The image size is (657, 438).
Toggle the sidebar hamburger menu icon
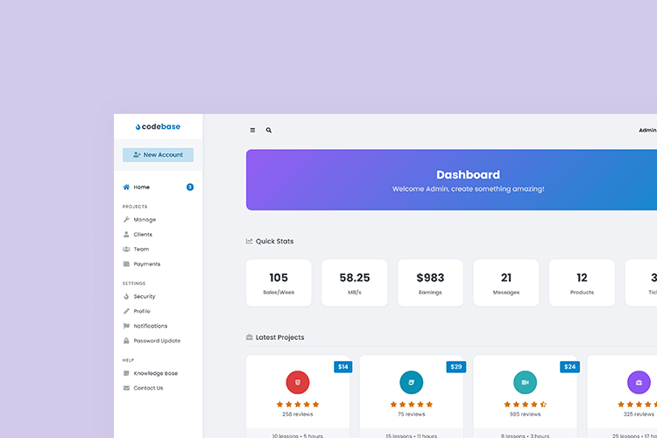(252, 130)
